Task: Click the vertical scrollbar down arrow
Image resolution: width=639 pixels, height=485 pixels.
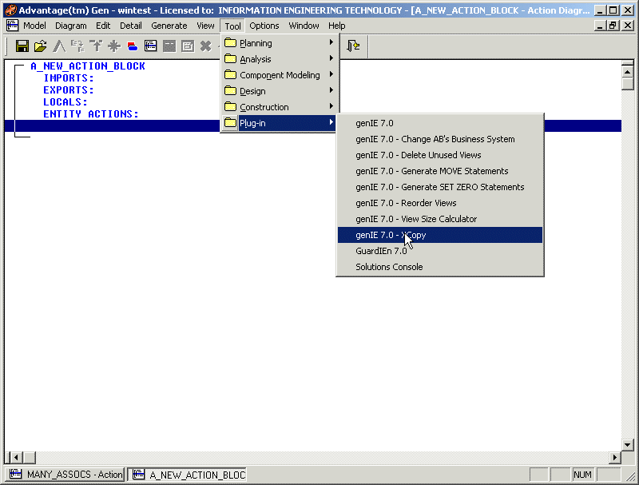Action: (x=627, y=444)
